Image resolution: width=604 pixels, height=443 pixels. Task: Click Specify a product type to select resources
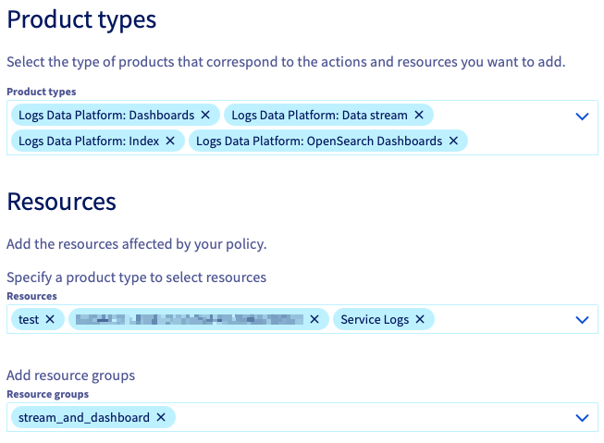[136, 277]
